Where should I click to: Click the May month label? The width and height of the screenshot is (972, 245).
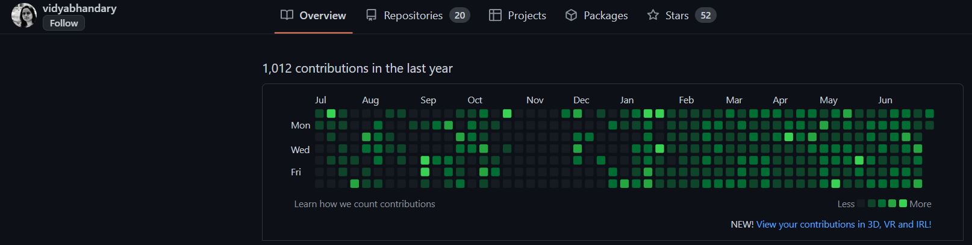tap(829, 100)
